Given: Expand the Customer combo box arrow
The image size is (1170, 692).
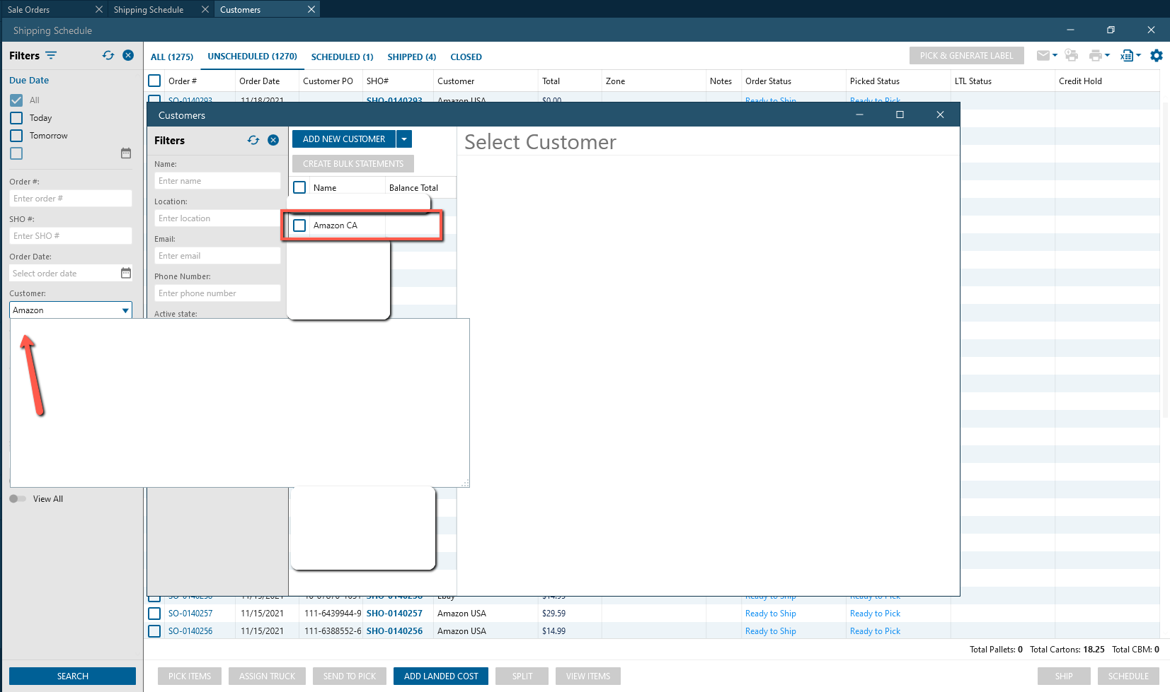Looking at the screenshot, I should pyautogui.click(x=125, y=310).
